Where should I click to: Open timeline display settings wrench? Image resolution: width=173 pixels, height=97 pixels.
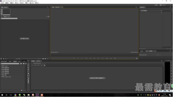click(44, 65)
